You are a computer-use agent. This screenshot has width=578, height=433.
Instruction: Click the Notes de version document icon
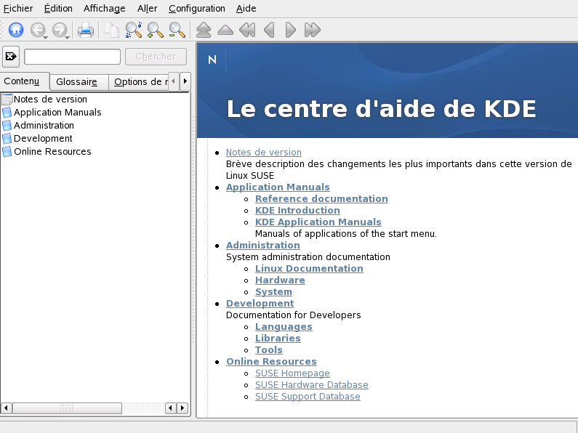coord(7,100)
